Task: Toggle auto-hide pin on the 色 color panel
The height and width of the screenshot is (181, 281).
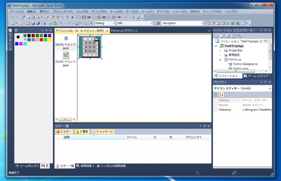Action: click(46, 30)
